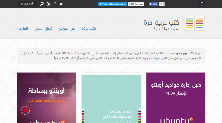The height and width of the screenshot is (123, 222).
Task: Click the 18K likes counter
Action: coord(162,4)
